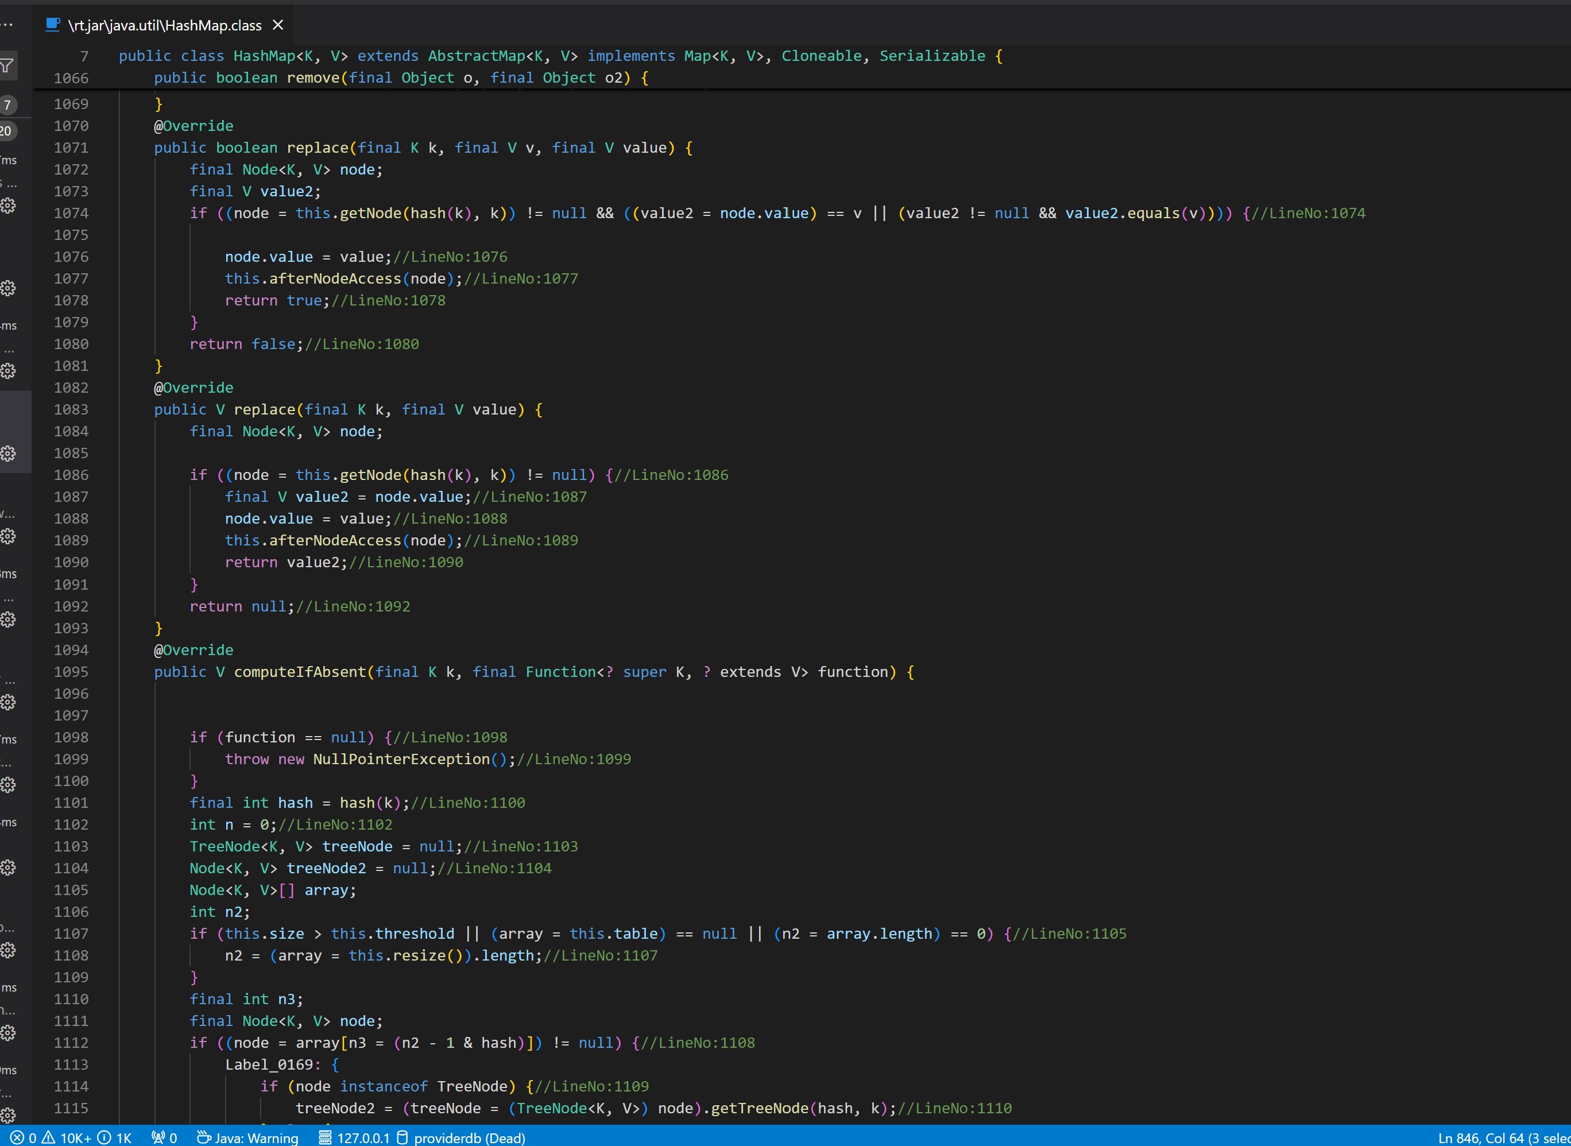Click the Java: Warning status item

coord(248,1138)
